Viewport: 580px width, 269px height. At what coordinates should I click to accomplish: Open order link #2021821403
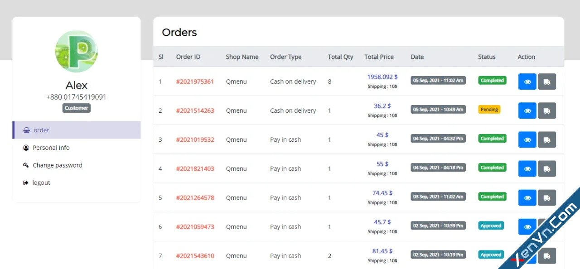click(195, 168)
